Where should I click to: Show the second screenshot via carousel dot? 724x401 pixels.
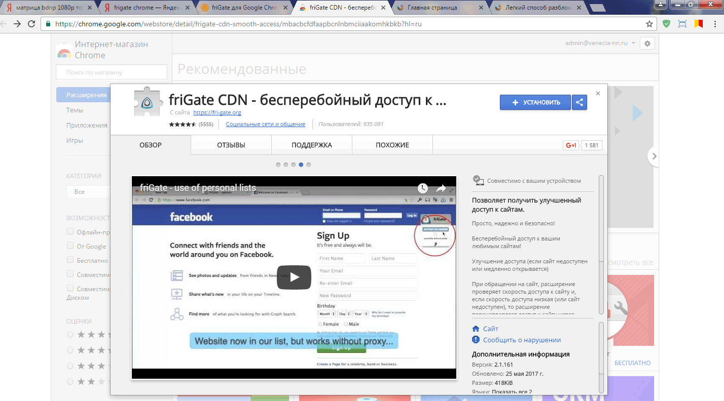pyautogui.click(x=286, y=165)
